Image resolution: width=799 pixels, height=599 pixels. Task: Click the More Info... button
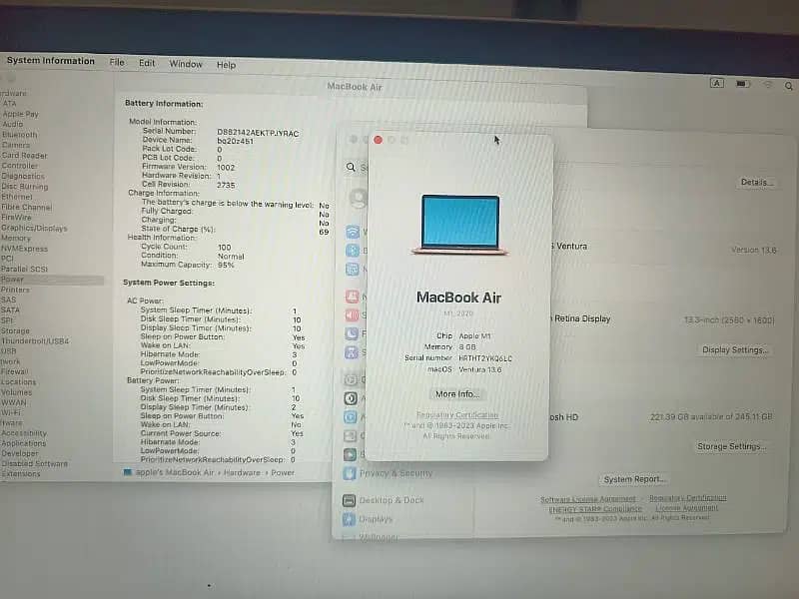click(x=458, y=394)
